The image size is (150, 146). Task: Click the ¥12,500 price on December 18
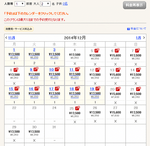[x=75, y=93]
